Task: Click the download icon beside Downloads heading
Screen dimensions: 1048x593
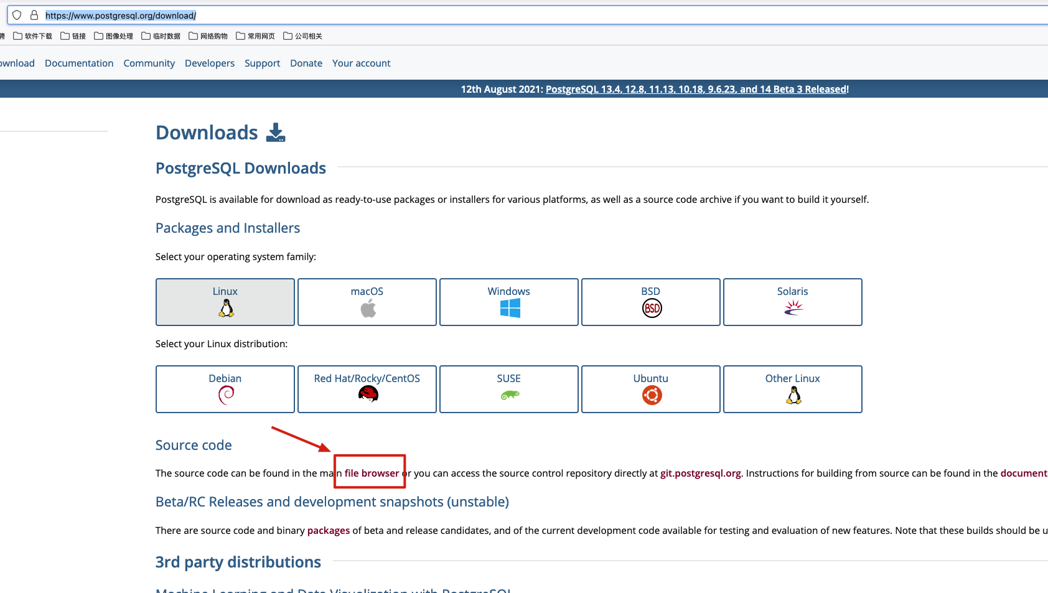Action: click(276, 133)
